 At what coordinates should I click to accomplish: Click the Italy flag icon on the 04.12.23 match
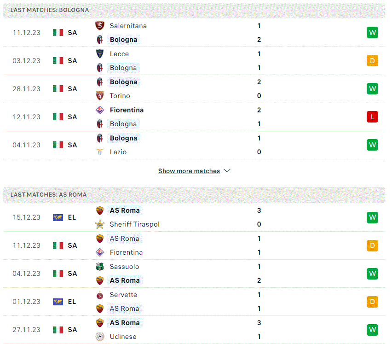click(58, 274)
